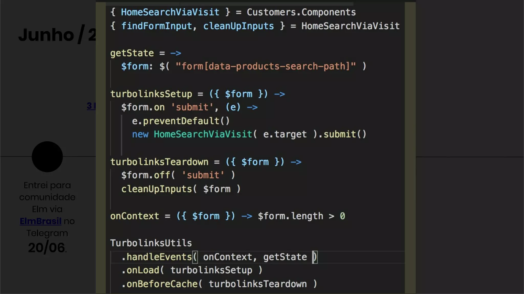Screen dimensions: 524x294
Task: Click the 'Junho' heading text
Action: pos(46,35)
